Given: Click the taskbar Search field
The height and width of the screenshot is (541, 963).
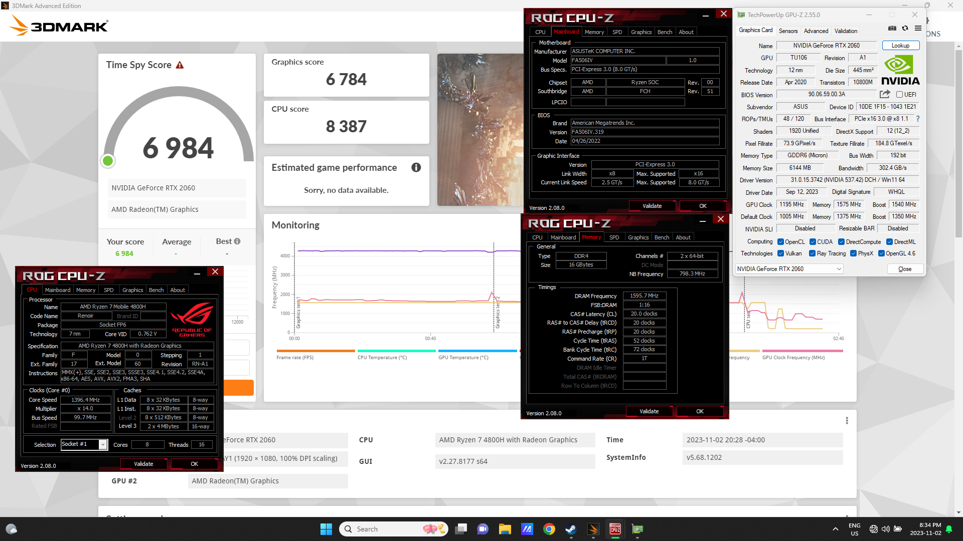Looking at the screenshot, I should coord(394,529).
